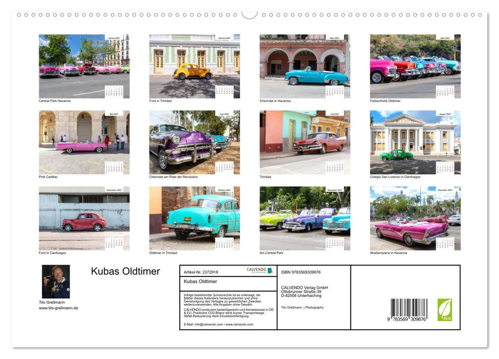Screen dimensions: 499x359
Task: Click the E-Mail info@calvendo.com contact line
Action: [218, 324]
